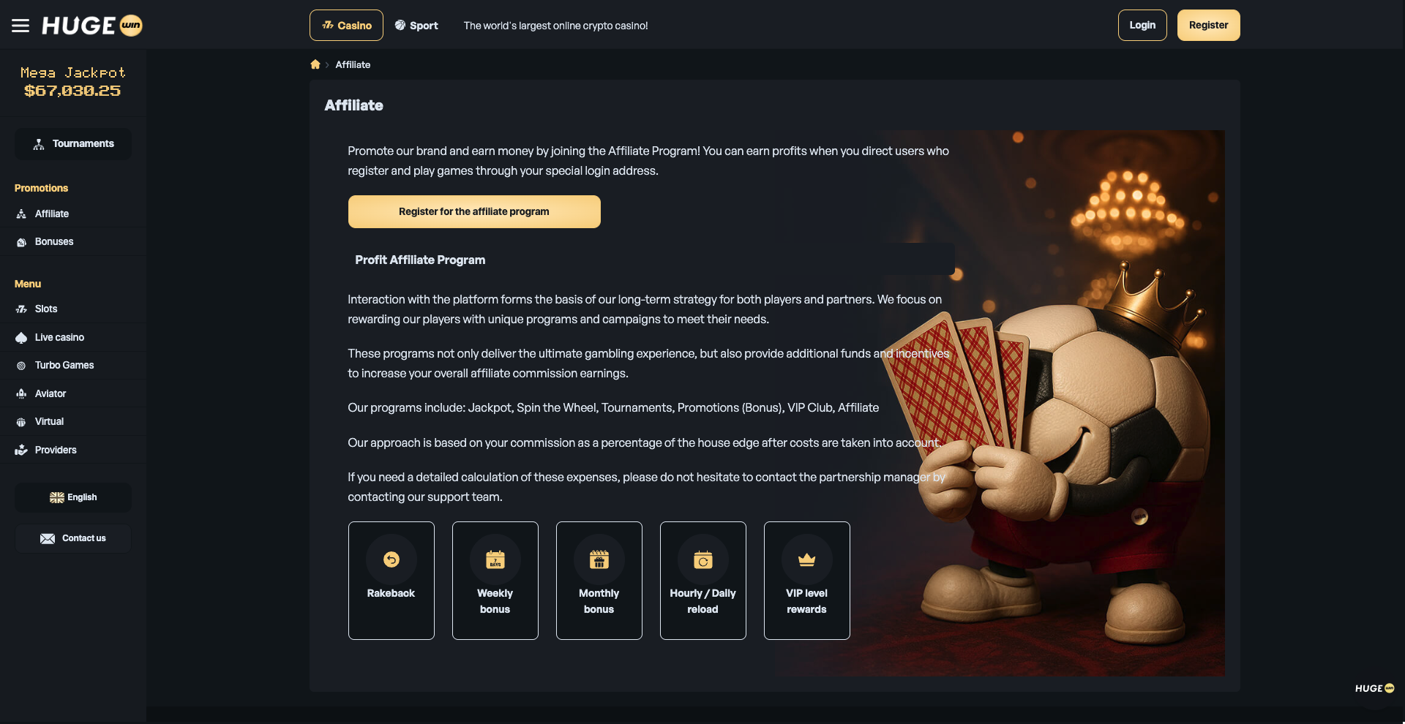Image resolution: width=1405 pixels, height=724 pixels.
Task: Click the Rakeback circular arrow icon
Action: tap(391, 559)
